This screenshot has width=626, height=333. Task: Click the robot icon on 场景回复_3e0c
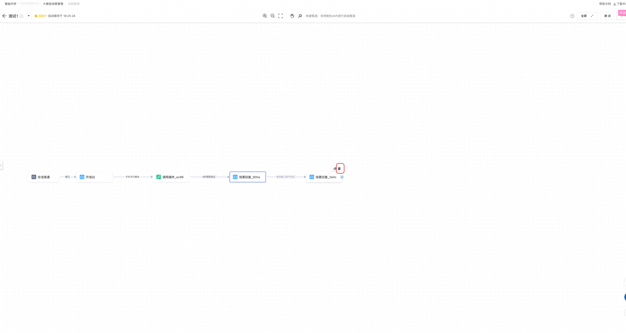(312, 177)
